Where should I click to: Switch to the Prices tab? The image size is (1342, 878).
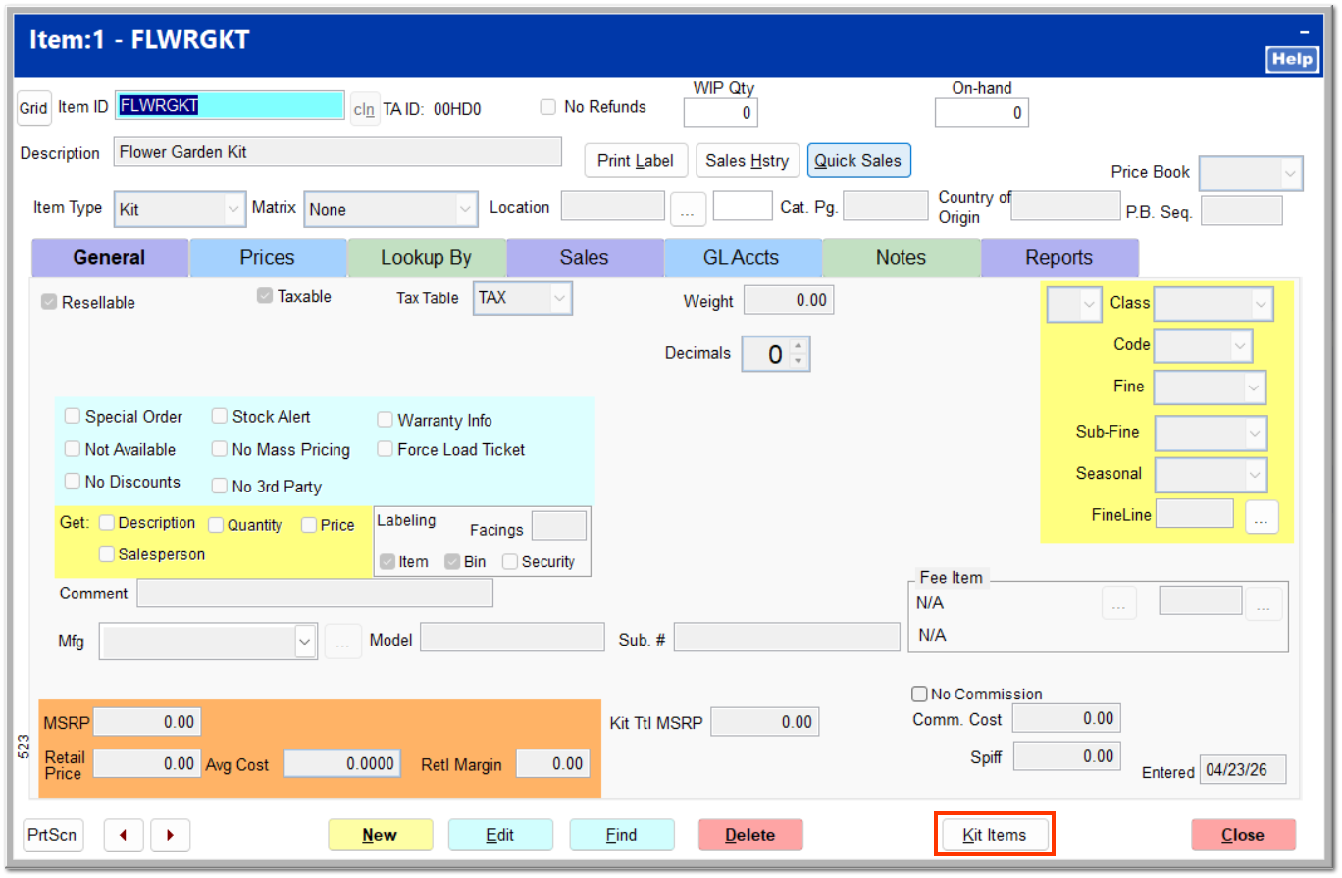click(x=268, y=258)
